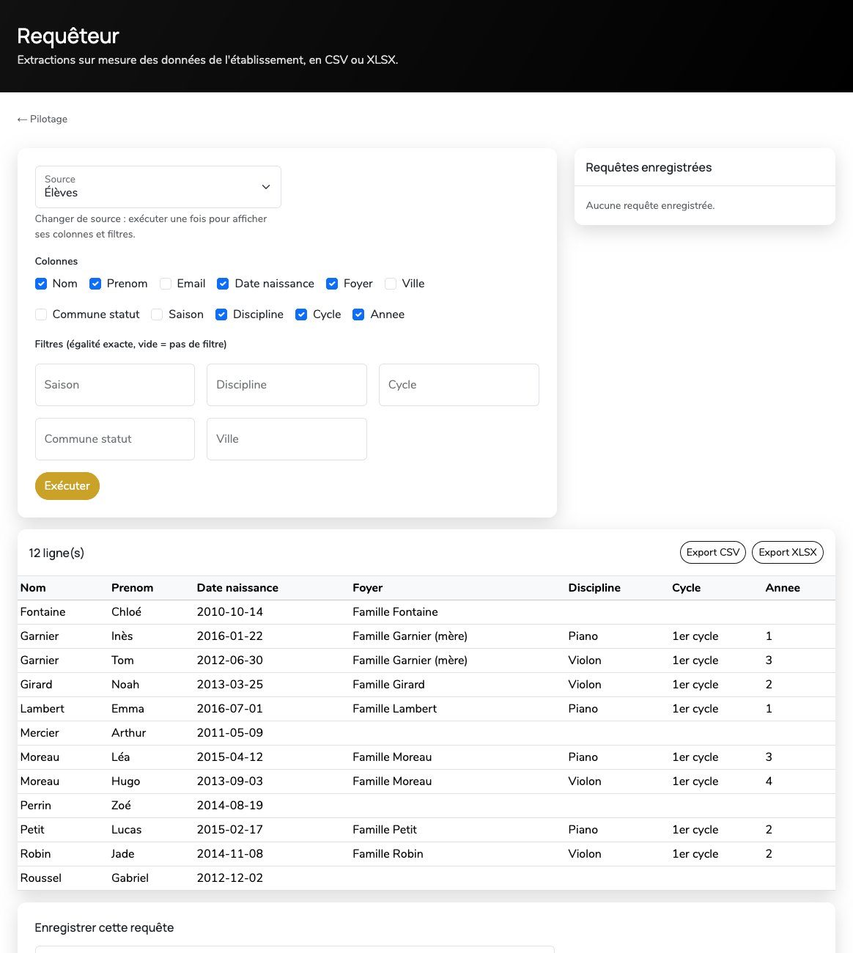Toggle the Annee column checkbox

pos(359,314)
